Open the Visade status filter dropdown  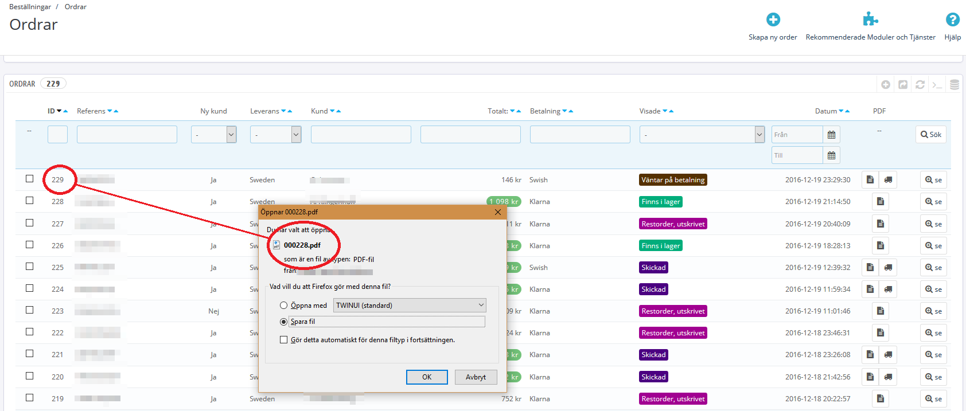click(x=702, y=135)
